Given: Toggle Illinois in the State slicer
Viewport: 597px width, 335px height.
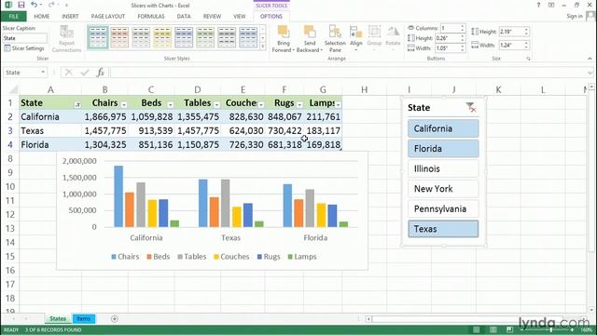Looking at the screenshot, I should 443,168.
